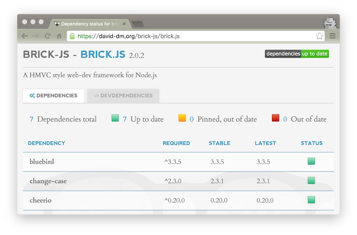Screen dimensions: 357x235
Task: Click the red Out of date swatch
Action: tap(276, 118)
